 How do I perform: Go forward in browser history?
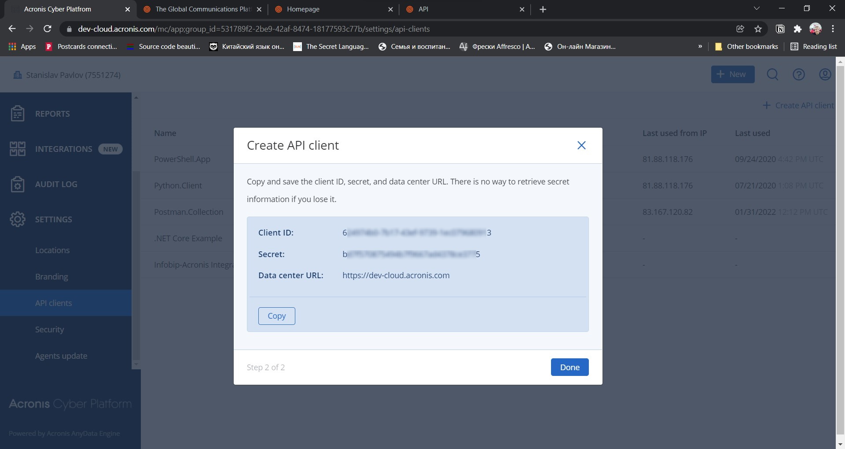tap(29, 29)
